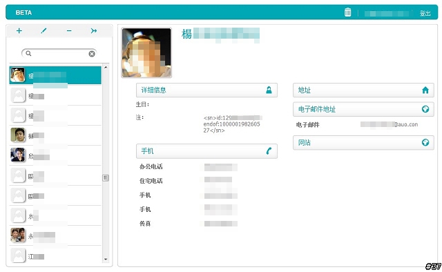
Task: Expand the 电子邮件地址 section header
Action: click(363, 109)
